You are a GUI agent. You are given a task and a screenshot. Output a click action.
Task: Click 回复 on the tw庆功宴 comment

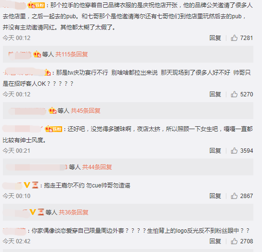pos(215,94)
